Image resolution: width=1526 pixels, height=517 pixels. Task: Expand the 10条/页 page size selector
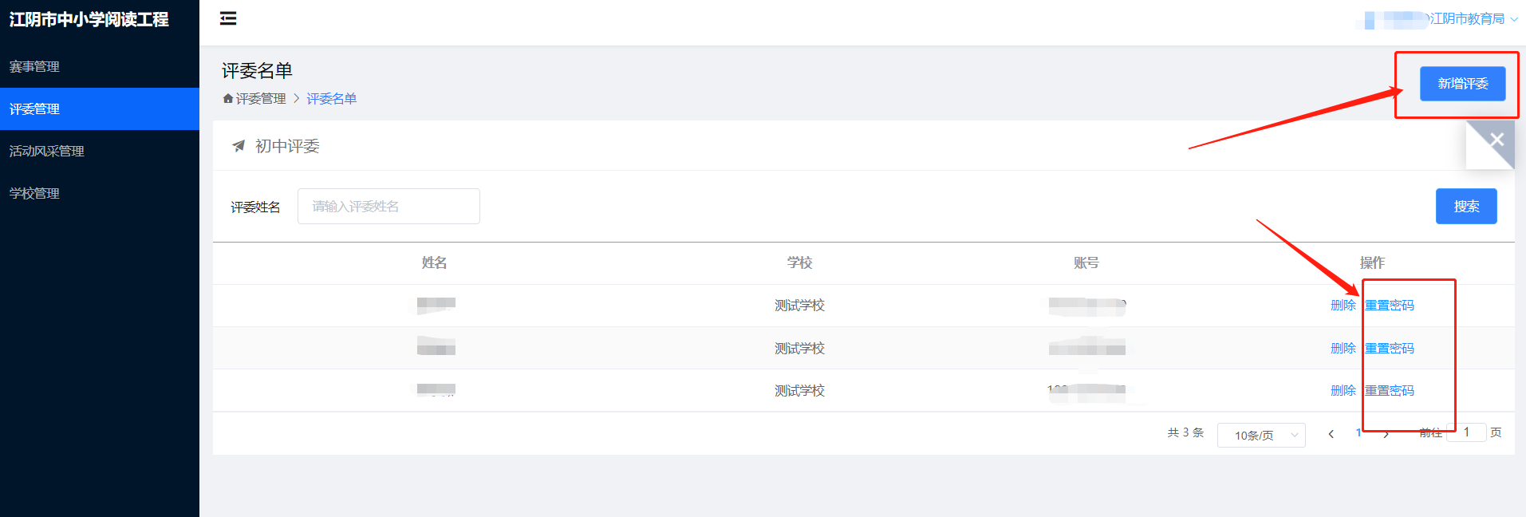point(1261,435)
